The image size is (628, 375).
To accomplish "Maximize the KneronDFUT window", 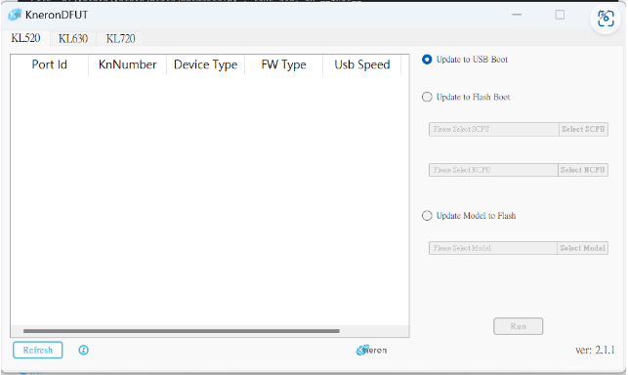I will (x=560, y=15).
